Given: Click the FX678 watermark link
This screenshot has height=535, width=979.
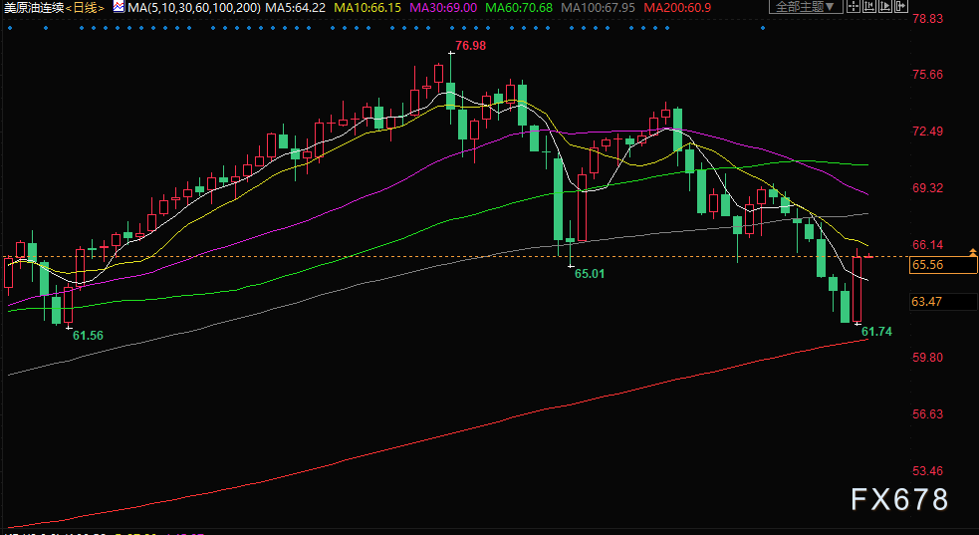Looking at the screenshot, I should pos(899,500).
